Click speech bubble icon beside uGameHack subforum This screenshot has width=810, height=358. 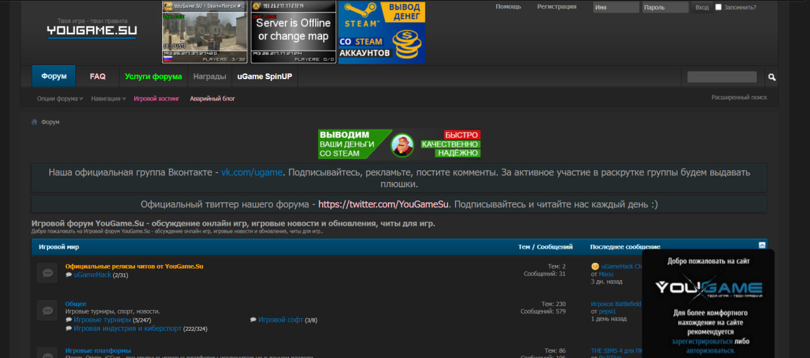[x=69, y=275]
